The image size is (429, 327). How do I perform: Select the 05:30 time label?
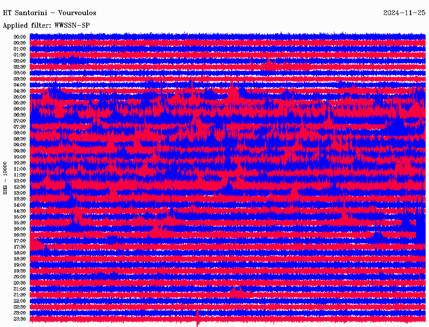coord(20,103)
